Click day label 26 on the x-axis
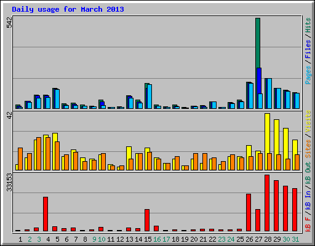315x246 pixels. click(249, 239)
